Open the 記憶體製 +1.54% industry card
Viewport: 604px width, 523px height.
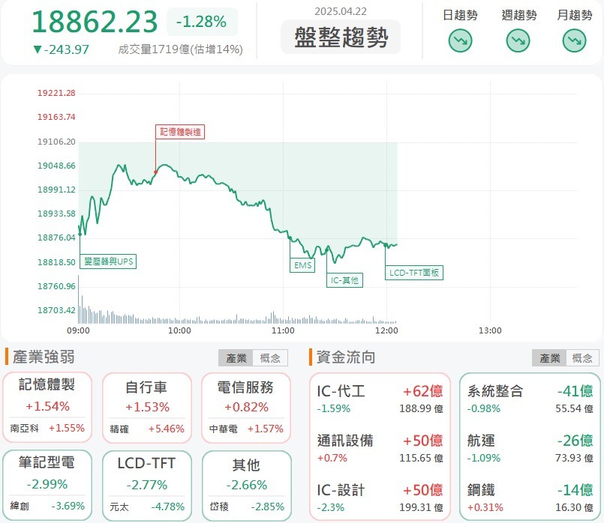(x=47, y=407)
